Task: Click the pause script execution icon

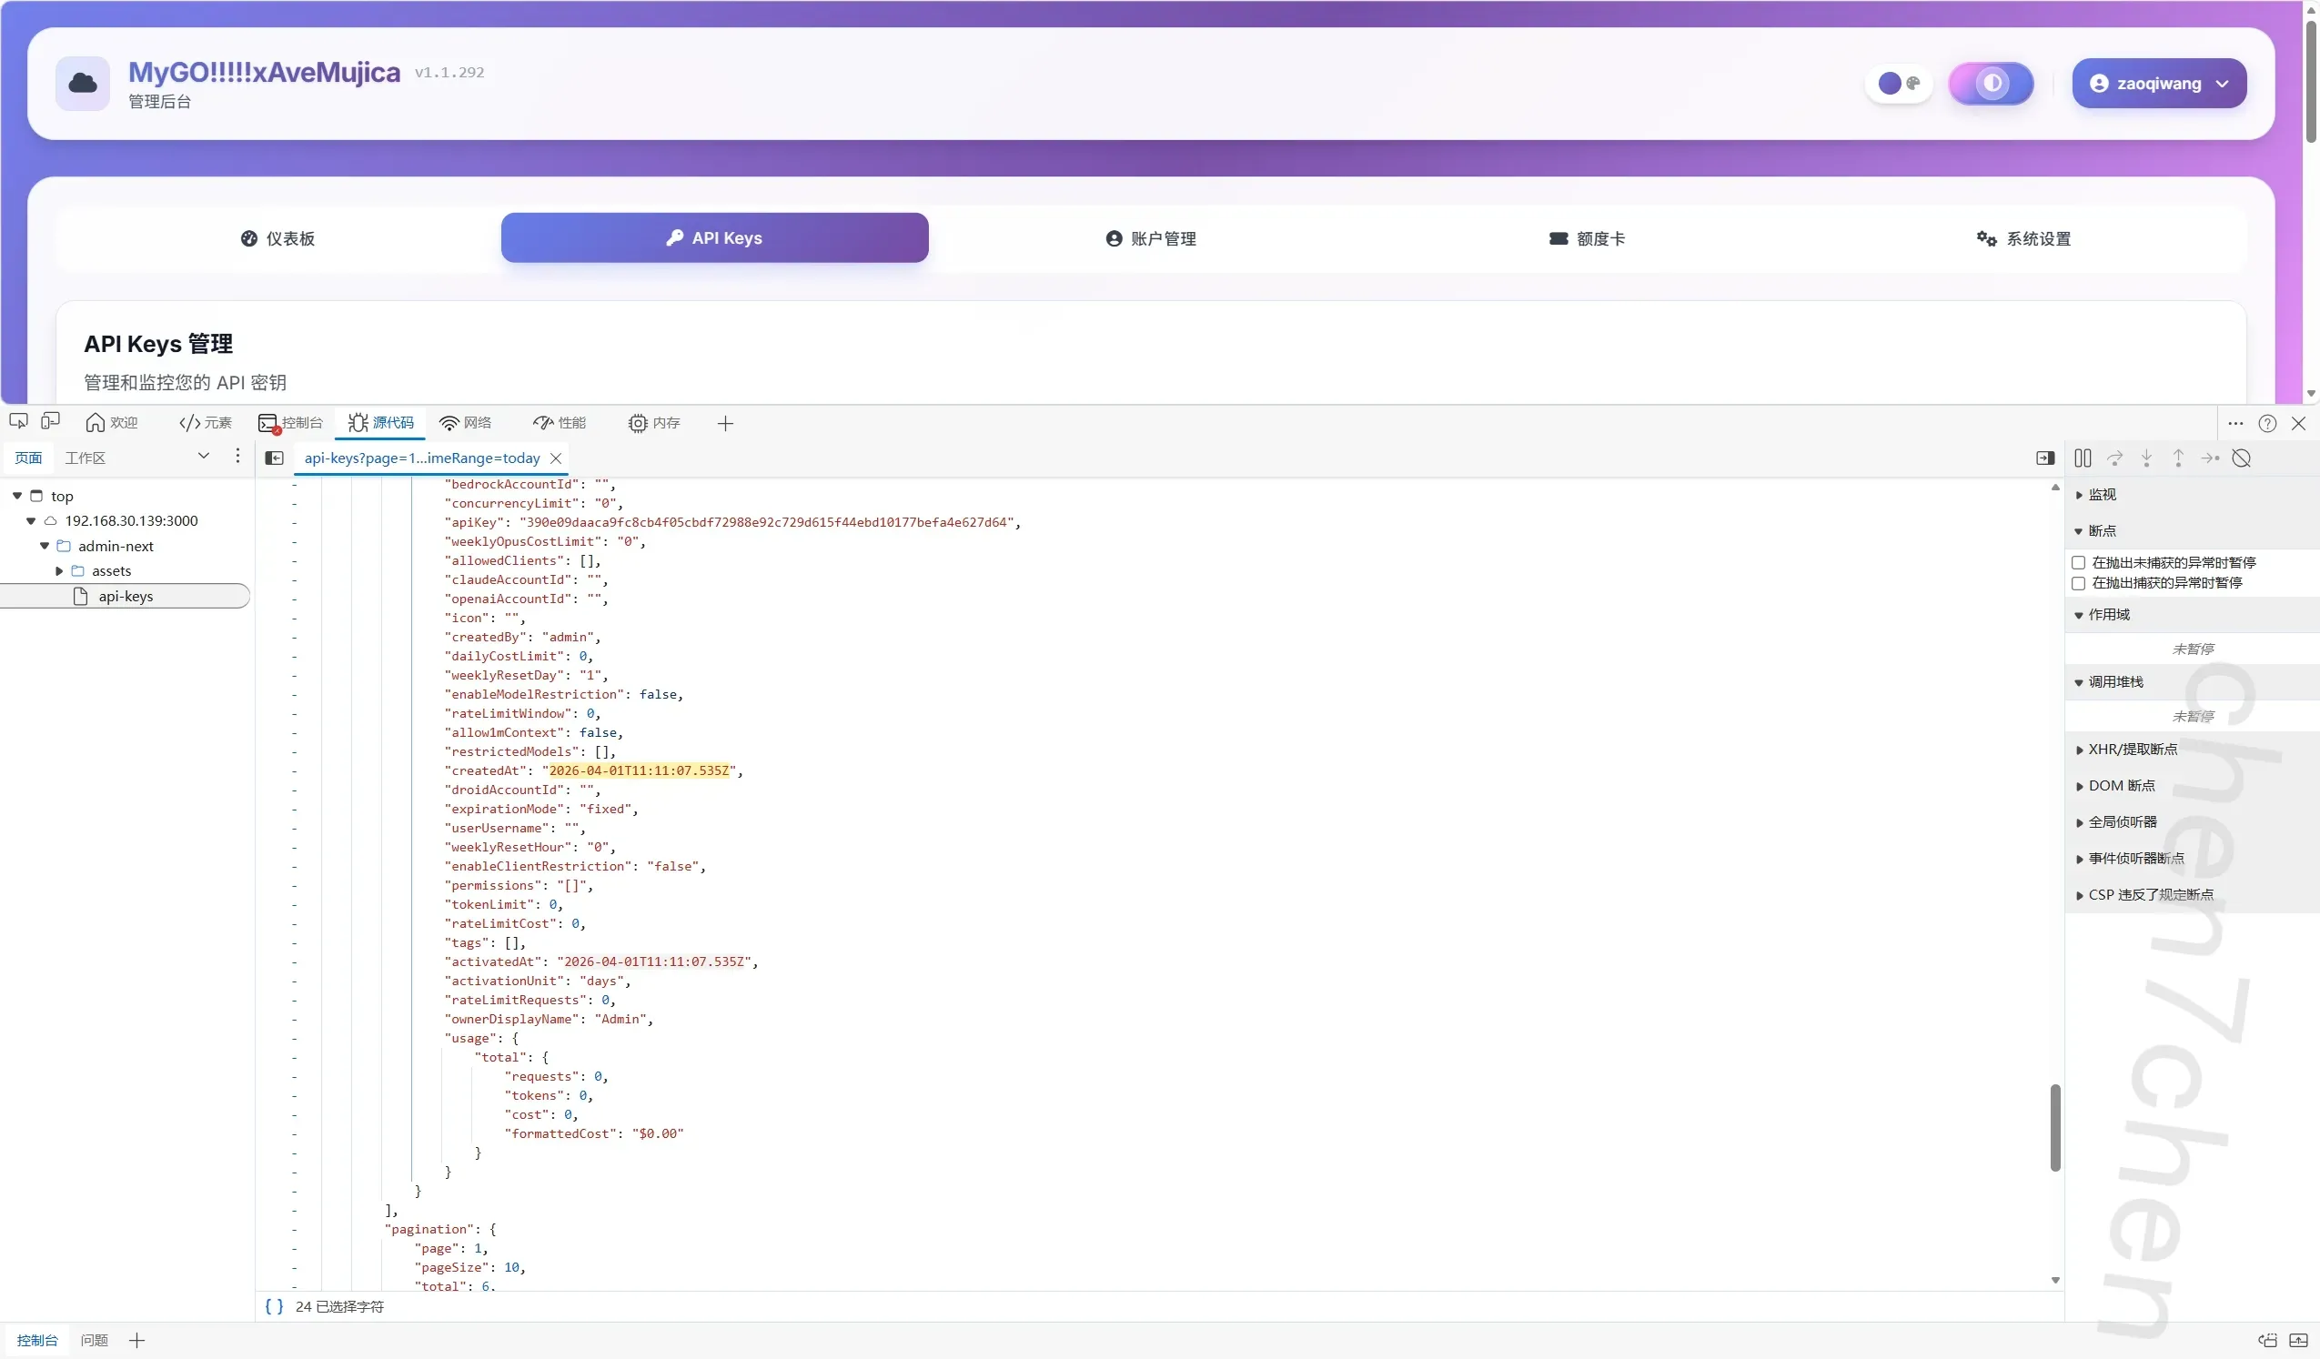Action: (2083, 458)
